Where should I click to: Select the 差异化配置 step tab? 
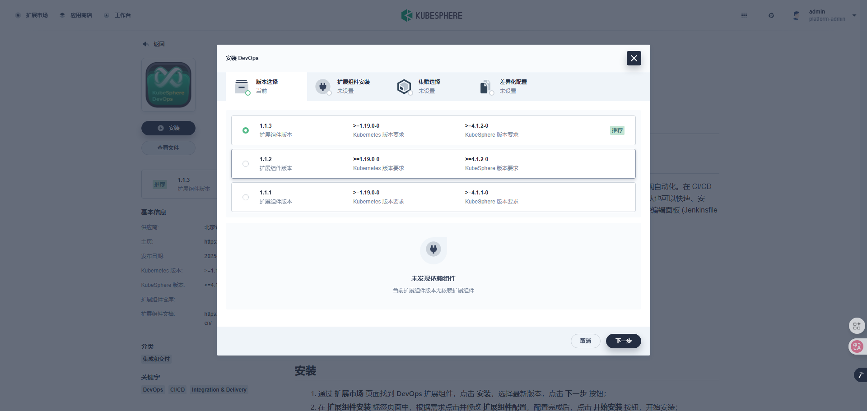510,87
